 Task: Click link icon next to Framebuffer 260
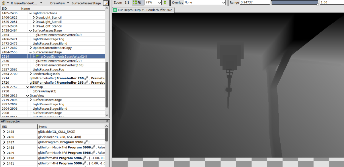(86, 78)
